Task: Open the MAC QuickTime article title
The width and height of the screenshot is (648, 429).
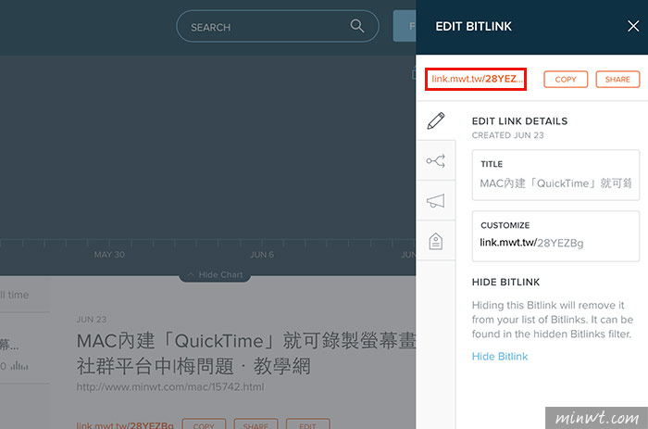Action: pyautogui.click(x=246, y=354)
